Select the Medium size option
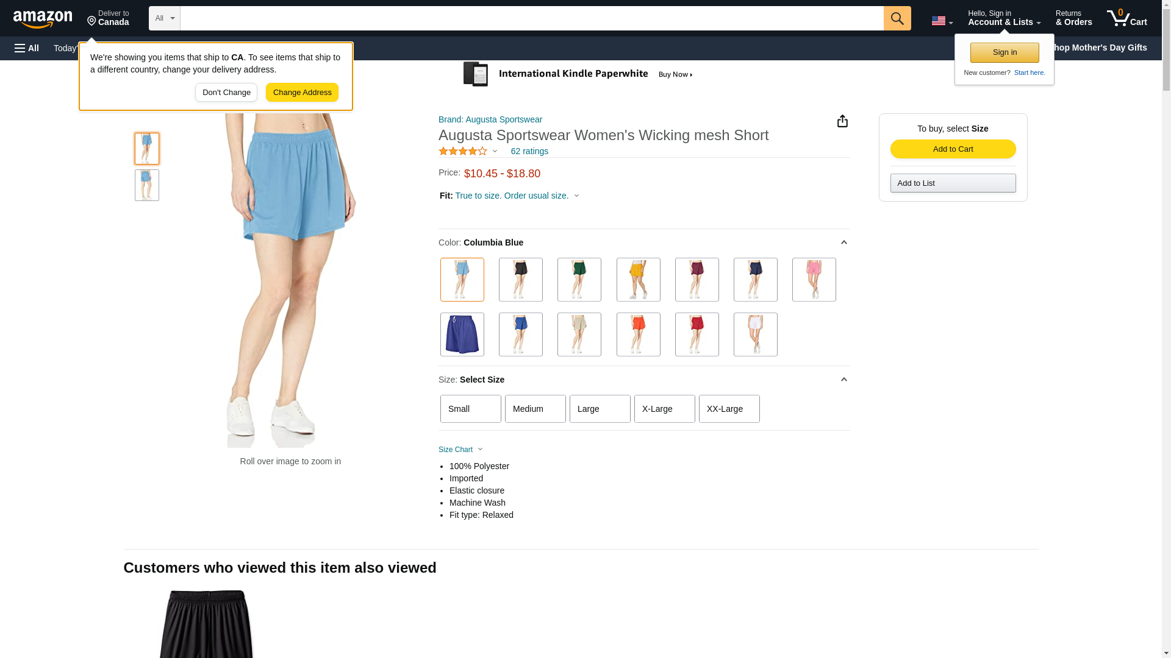 pos(535,409)
